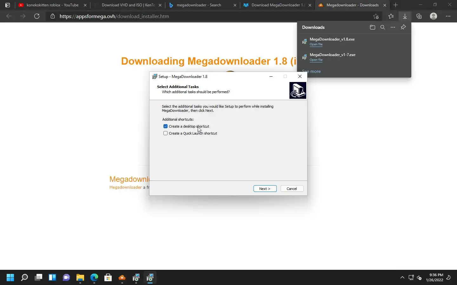Select the active setup installer taskbar icon
Screen dimensions: 457x285
tap(150, 278)
